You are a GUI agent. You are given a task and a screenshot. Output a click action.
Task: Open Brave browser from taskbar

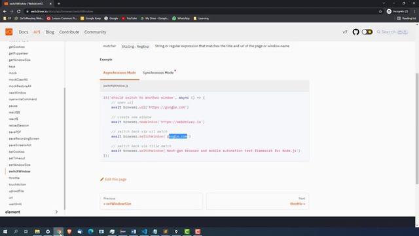[x=69, y=231]
